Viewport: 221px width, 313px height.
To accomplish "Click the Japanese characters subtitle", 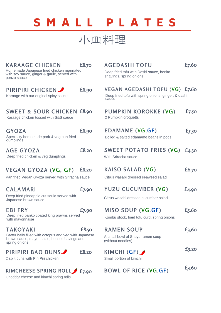I will pos(102,40).
